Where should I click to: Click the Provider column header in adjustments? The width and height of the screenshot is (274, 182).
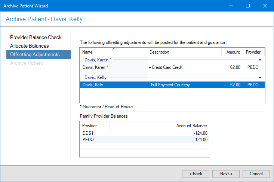253,52
